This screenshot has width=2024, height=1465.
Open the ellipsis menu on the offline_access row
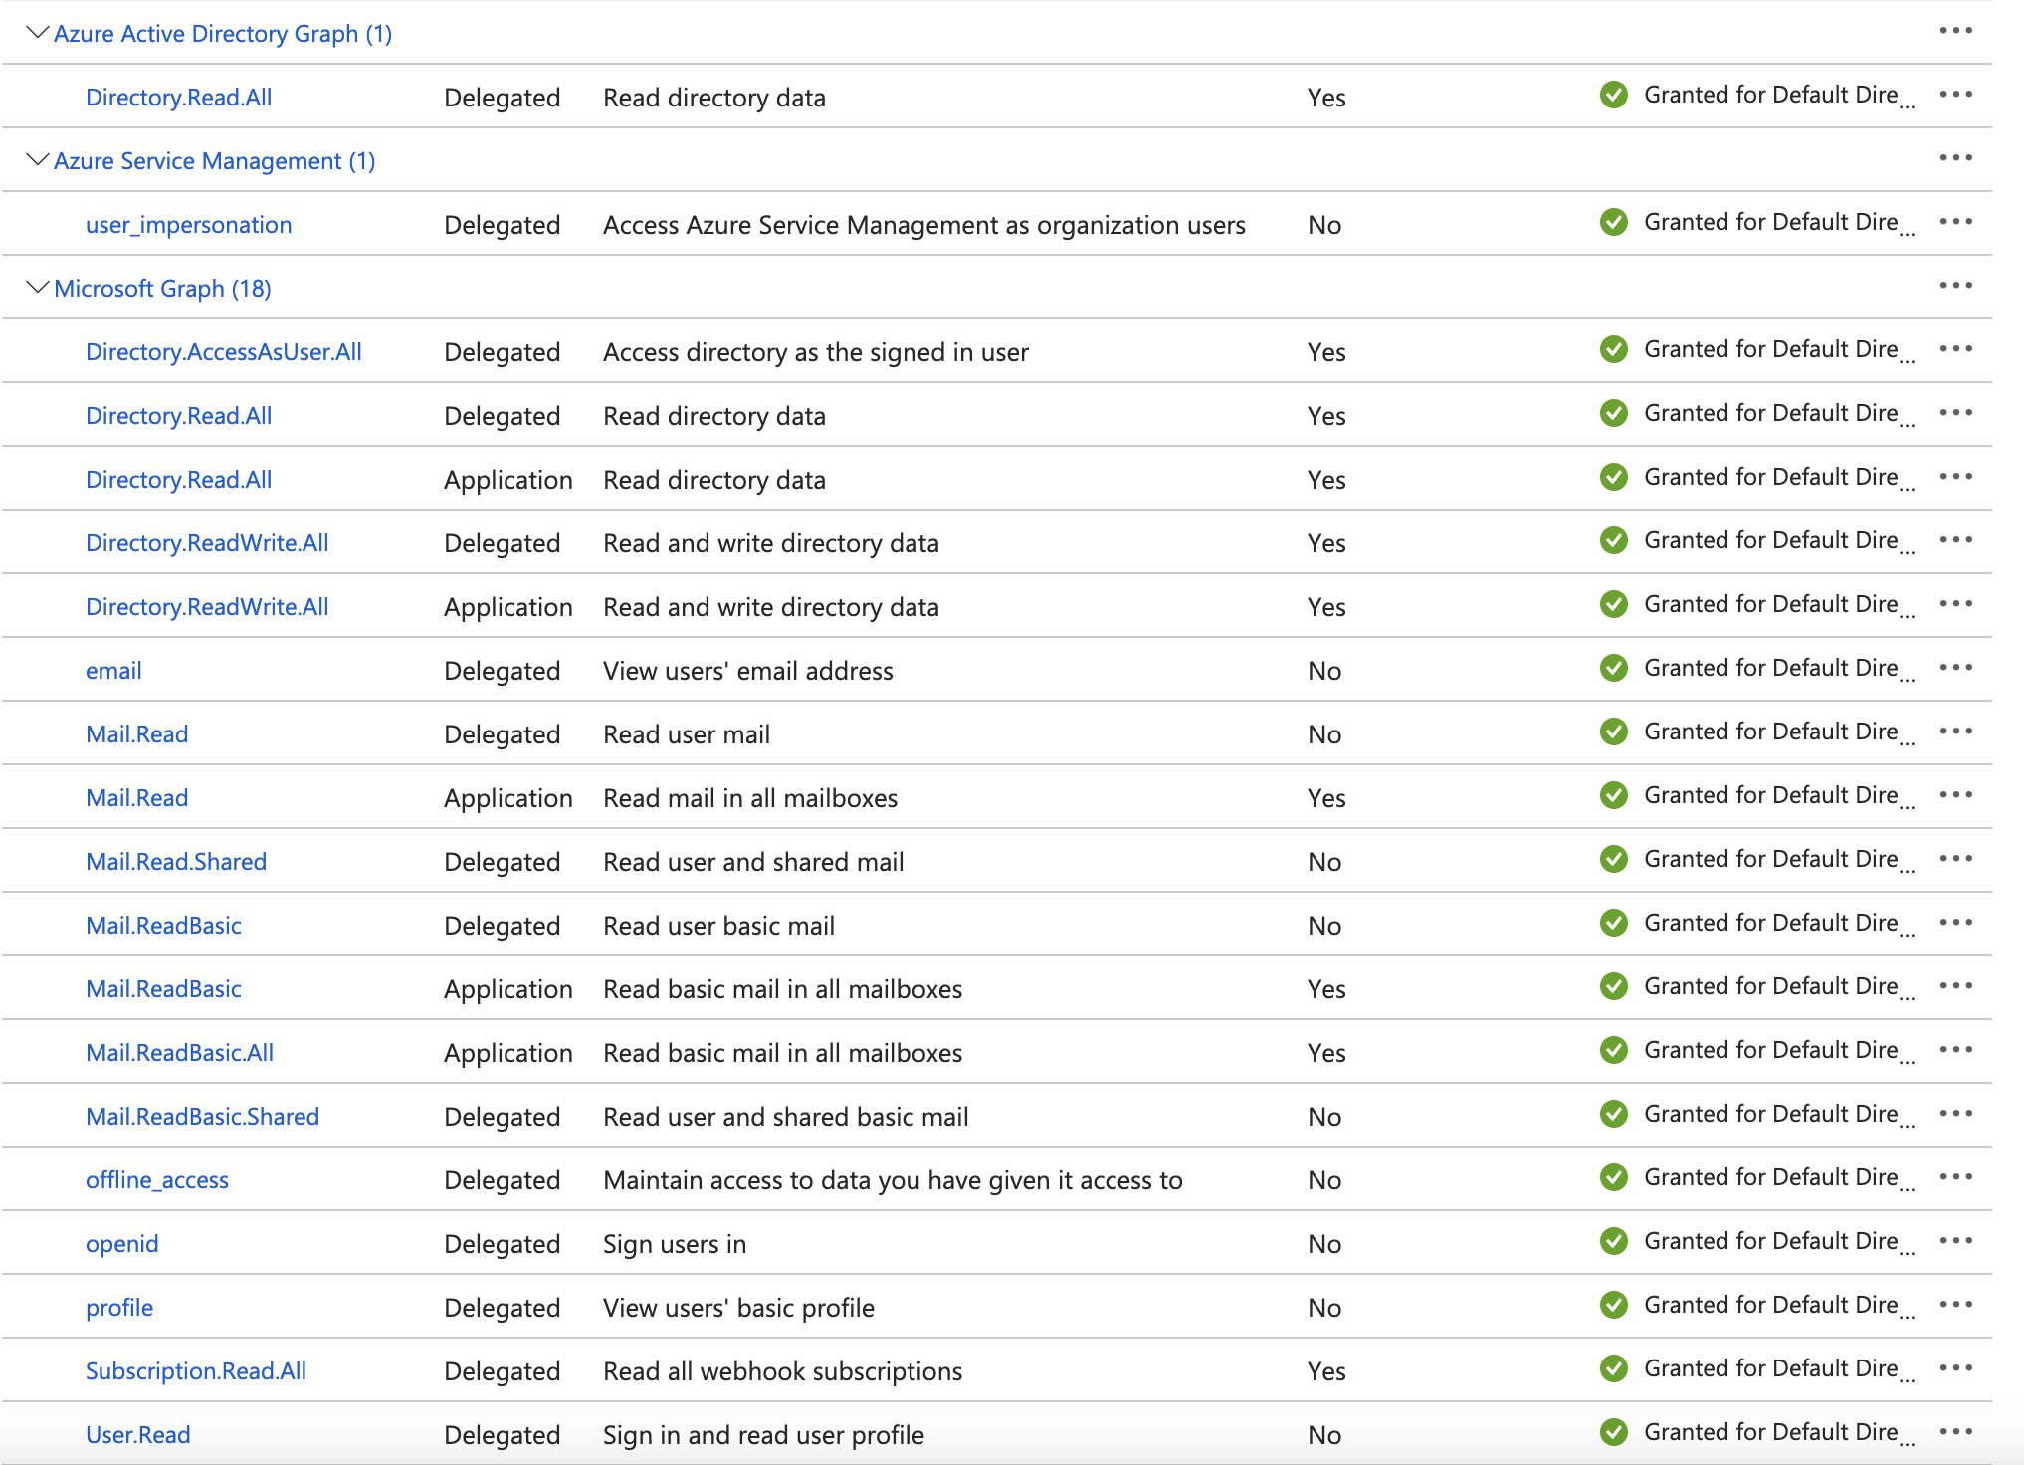(x=1955, y=1177)
